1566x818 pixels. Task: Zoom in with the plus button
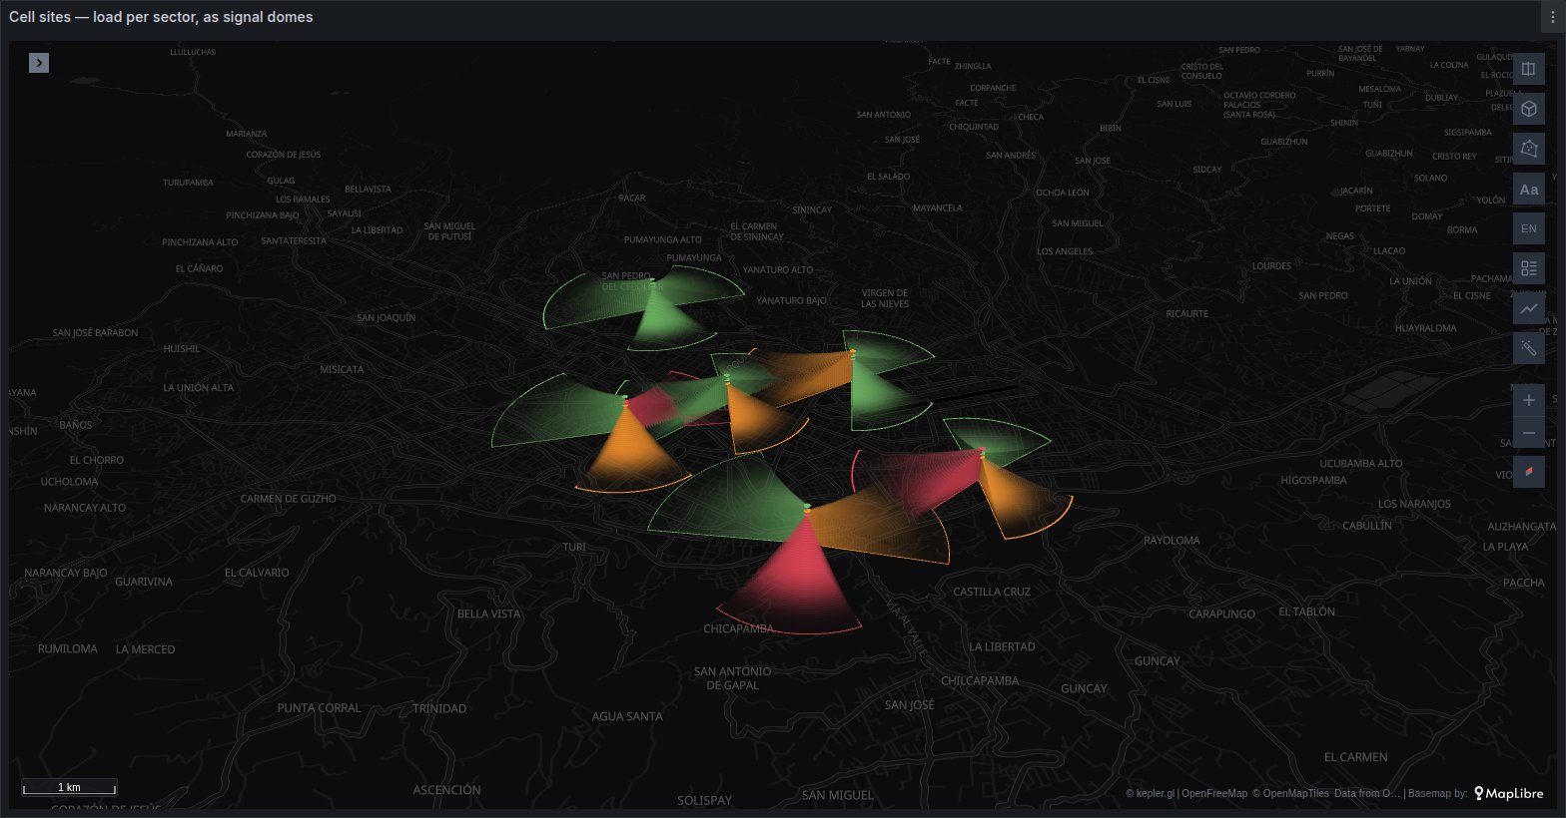click(1529, 400)
